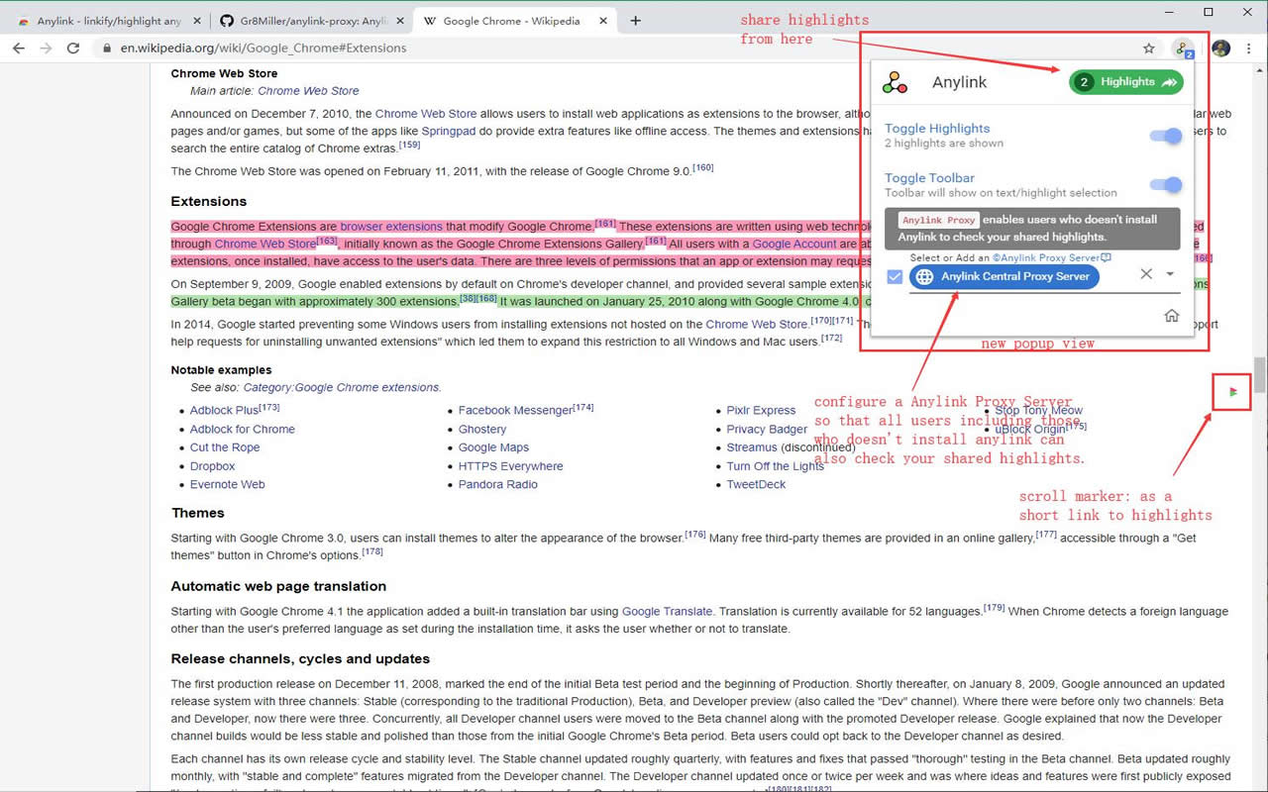Switch to the Anylink linkify/highlight tab
This screenshot has height=792, width=1268.
pyautogui.click(x=107, y=21)
